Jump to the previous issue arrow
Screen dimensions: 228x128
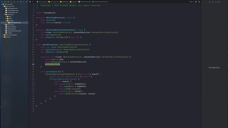click(x=190, y=2)
